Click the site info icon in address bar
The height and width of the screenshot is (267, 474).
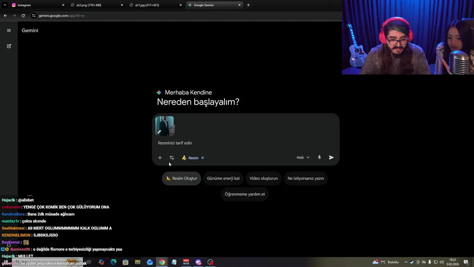point(34,16)
